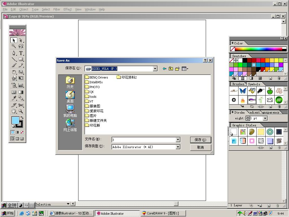Open the File menu

tap(5, 9)
